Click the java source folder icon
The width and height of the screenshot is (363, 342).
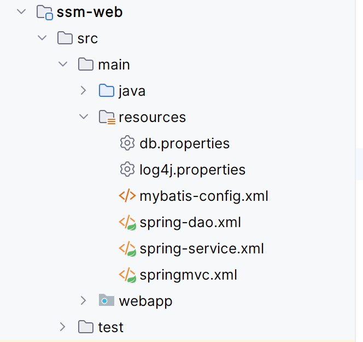pyautogui.click(x=107, y=91)
